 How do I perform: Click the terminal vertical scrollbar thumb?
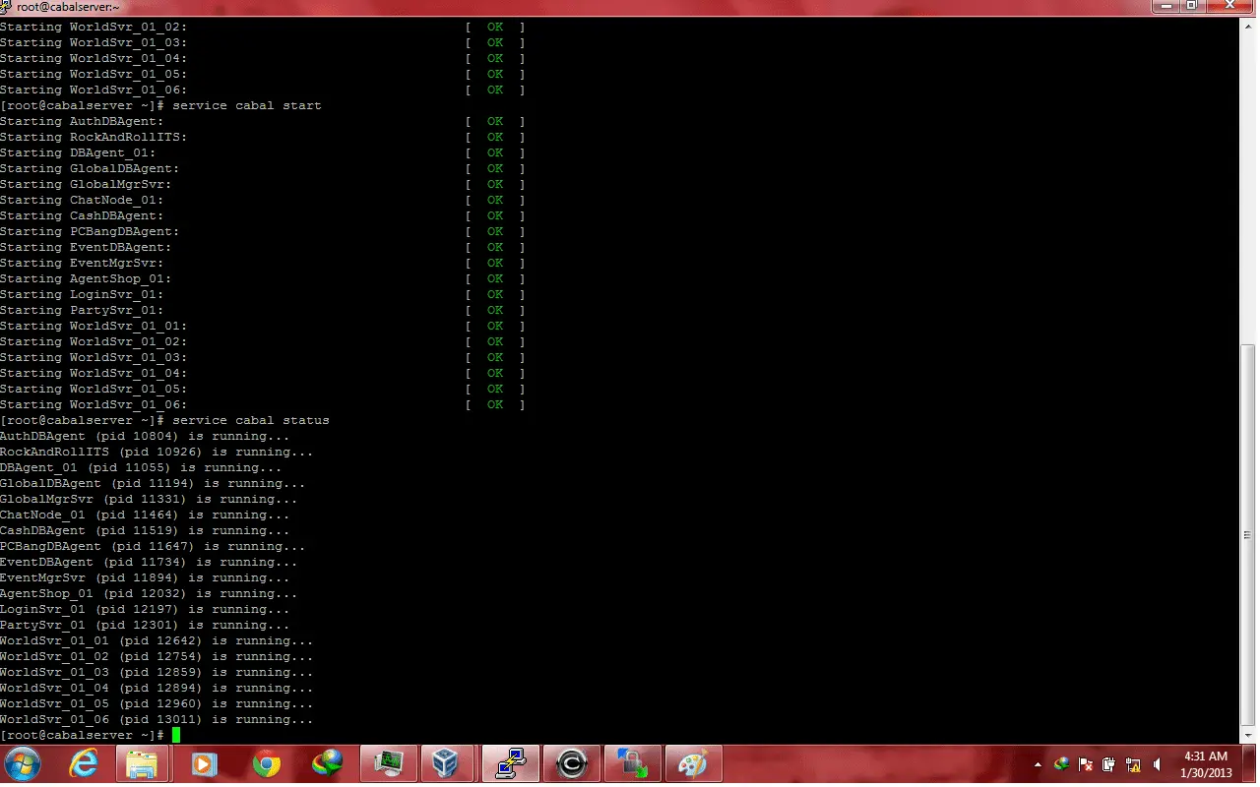click(x=1247, y=534)
